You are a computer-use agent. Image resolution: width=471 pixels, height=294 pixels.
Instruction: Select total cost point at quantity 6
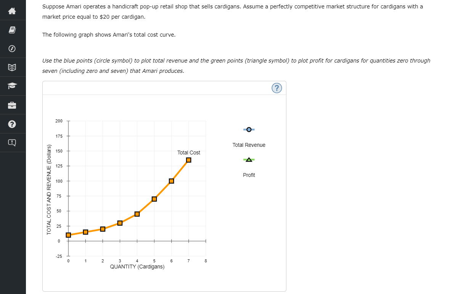(x=171, y=181)
